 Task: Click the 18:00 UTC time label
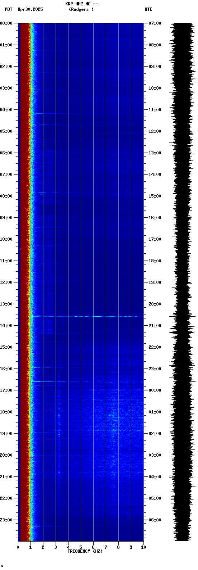pos(155,261)
